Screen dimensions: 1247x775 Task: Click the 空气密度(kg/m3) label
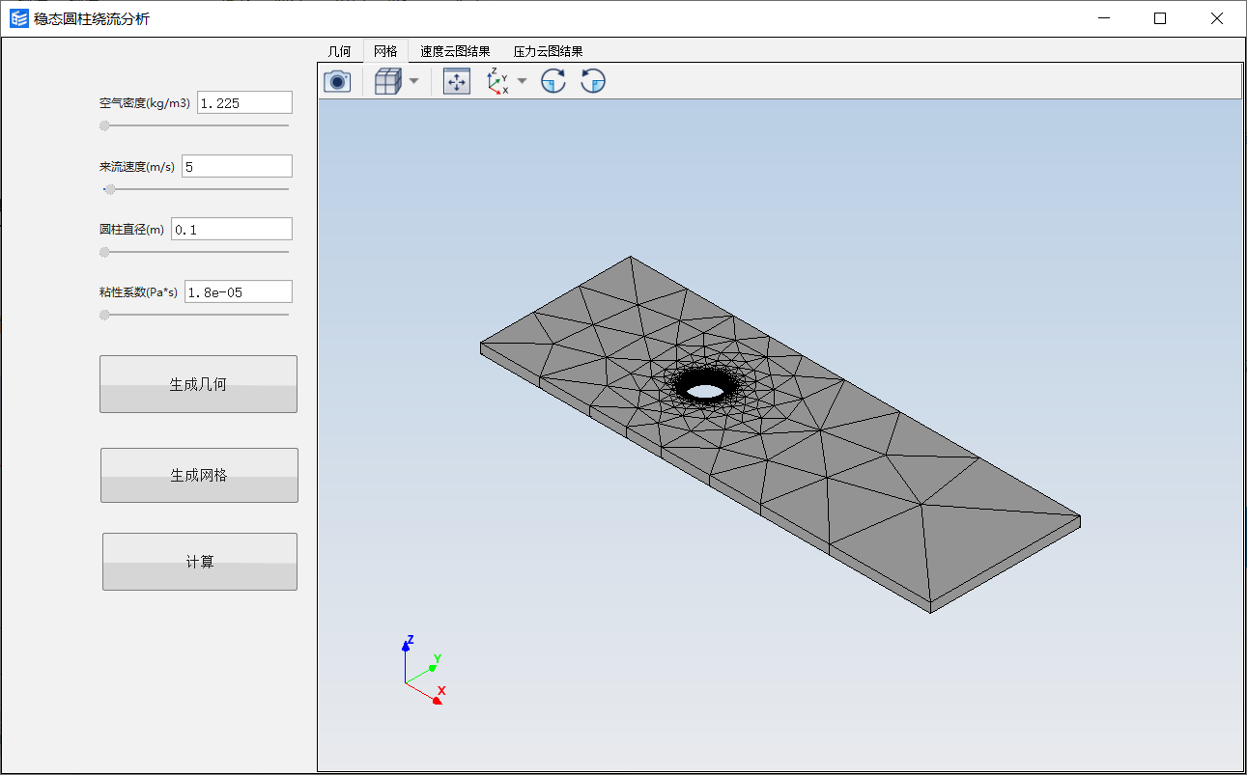tap(145, 103)
